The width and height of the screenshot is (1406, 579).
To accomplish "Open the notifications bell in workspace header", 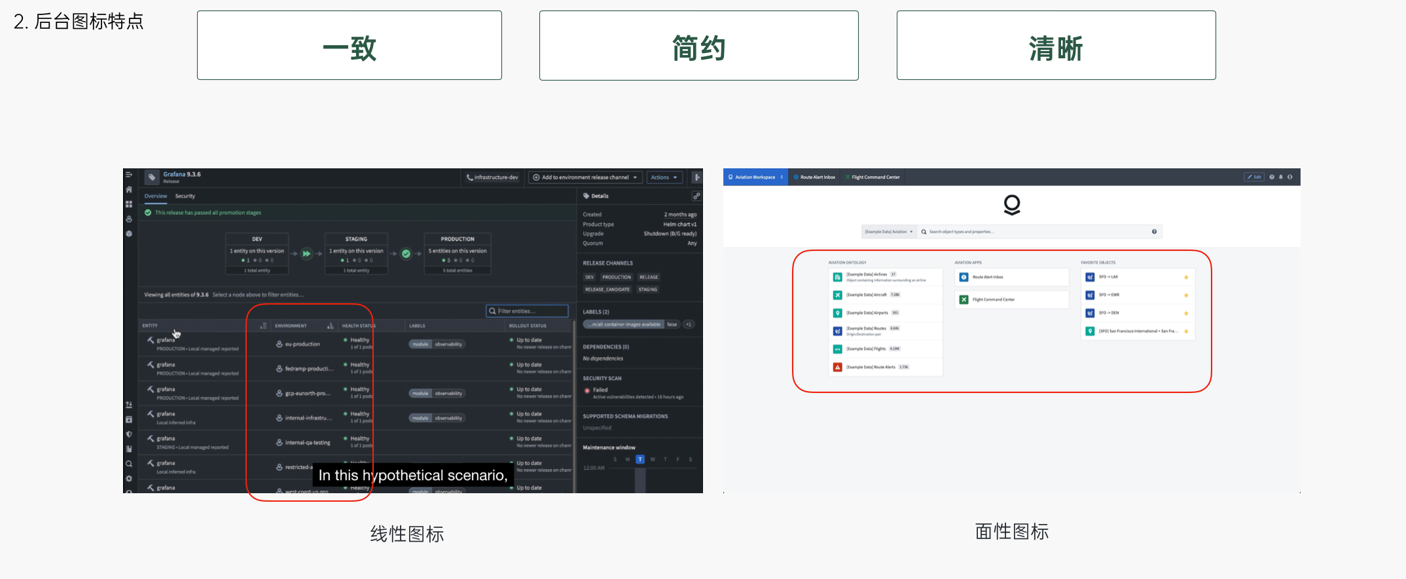I will click(x=1281, y=177).
